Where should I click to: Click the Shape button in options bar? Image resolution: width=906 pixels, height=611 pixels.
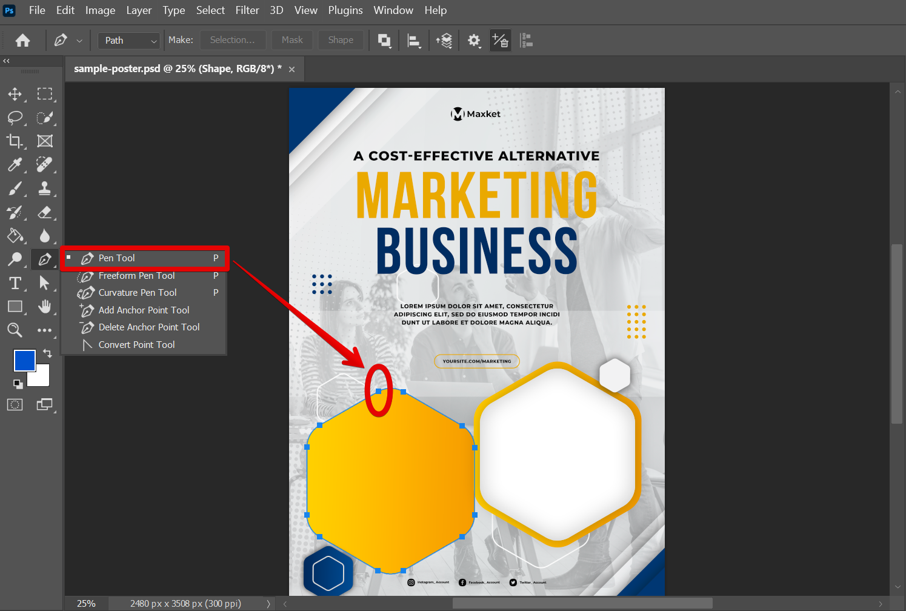(341, 40)
